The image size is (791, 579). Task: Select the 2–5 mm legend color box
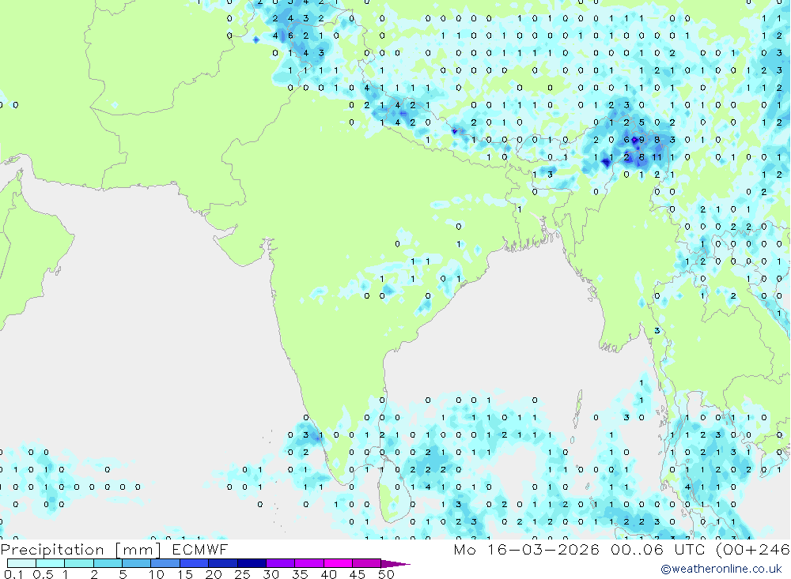click(108, 563)
